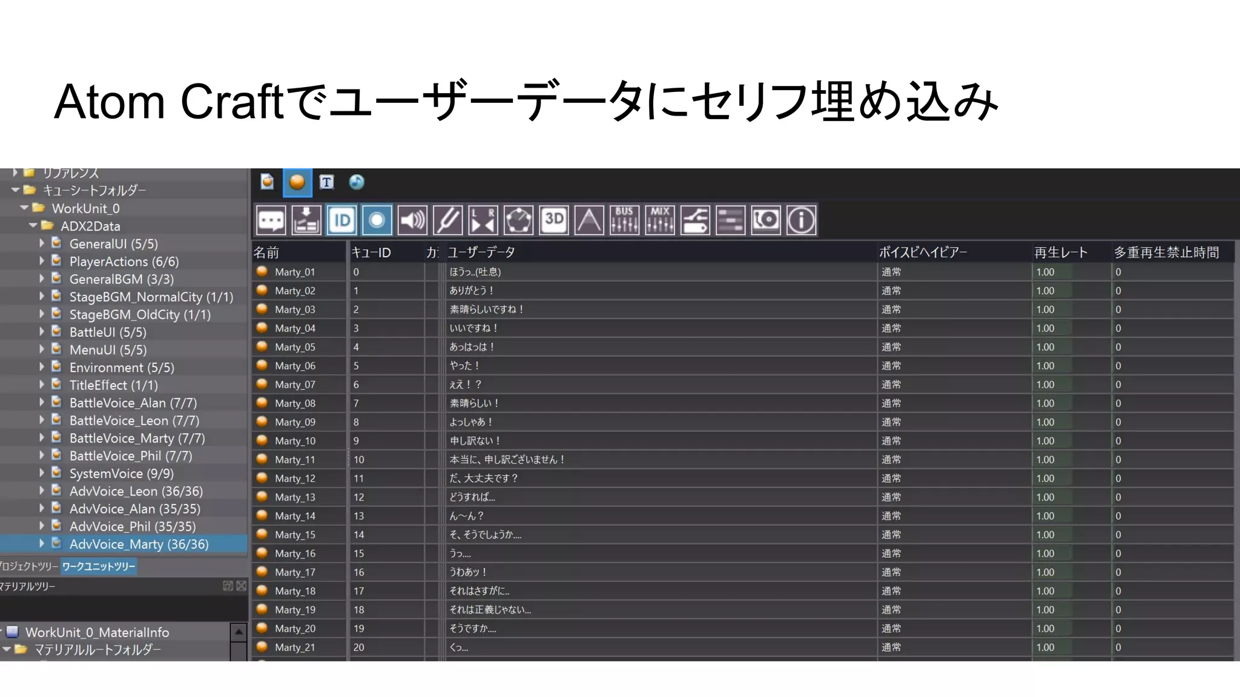The width and height of the screenshot is (1240, 697).
Task: Toggle the download-to-tray column filter
Action: click(306, 220)
